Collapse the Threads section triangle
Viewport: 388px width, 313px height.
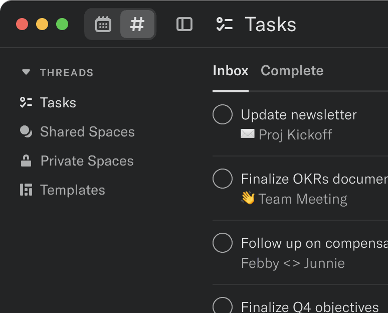pos(26,73)
